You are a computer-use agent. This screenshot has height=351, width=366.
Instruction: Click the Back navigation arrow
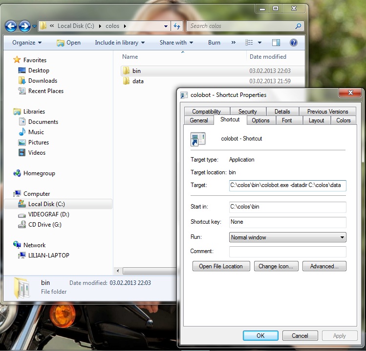click(x=11, y=26)
